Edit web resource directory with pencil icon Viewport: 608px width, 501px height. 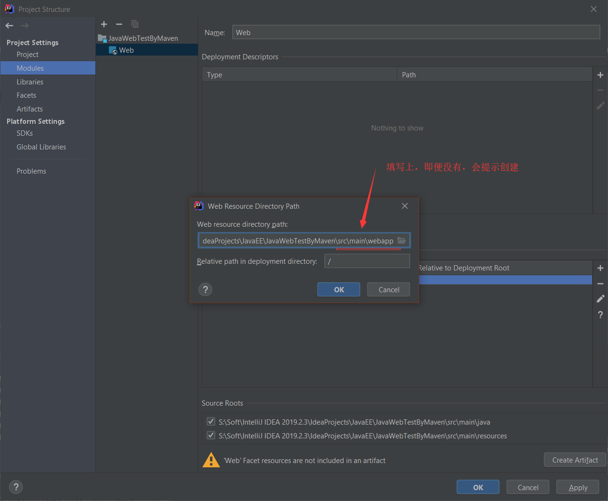point(600,298)
